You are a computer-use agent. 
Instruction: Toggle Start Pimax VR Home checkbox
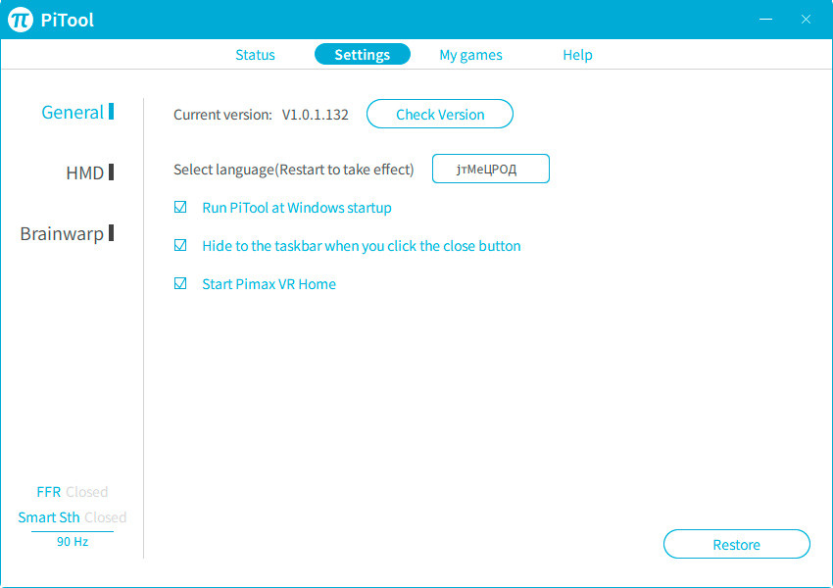pos(180,283)
